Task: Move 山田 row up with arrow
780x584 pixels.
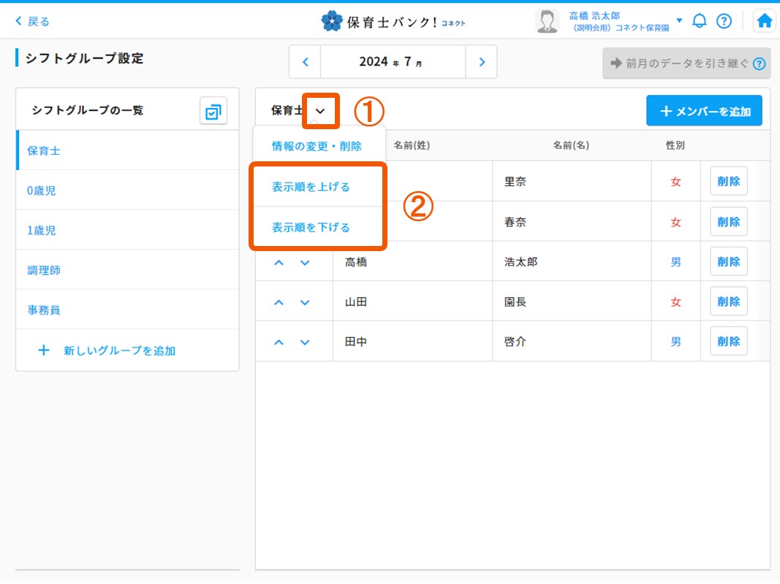Action: coord(279,302)
